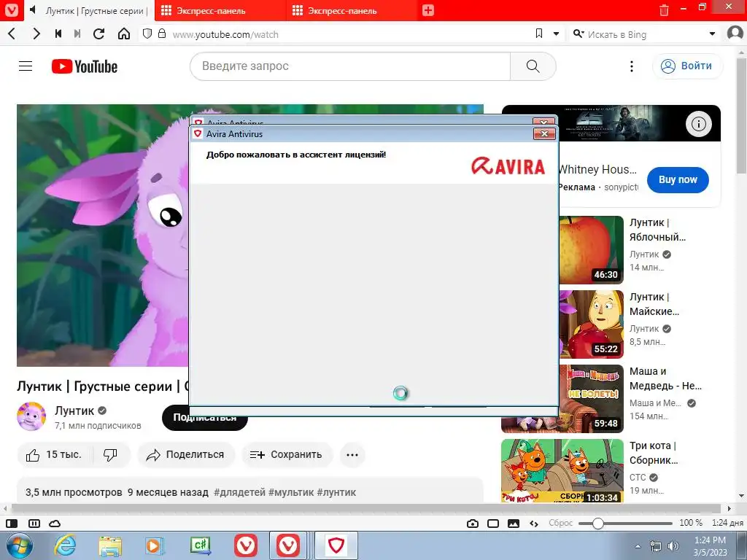Open the video more actions ellipsis
This screenshot has height=560, width=747.
coord(352,455)
